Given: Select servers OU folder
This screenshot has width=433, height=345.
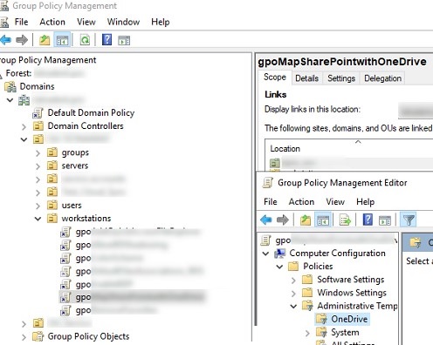Looking at the screenshot, I should 75,166.
